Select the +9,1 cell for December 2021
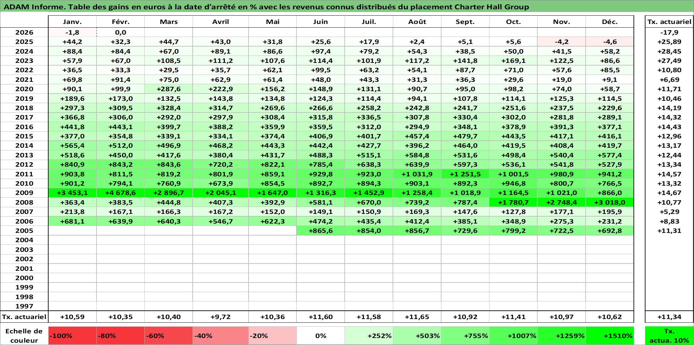Viewport: 694px width, 345px height. (x=609, y=80)
